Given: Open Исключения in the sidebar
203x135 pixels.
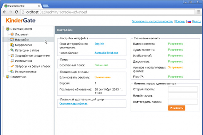Looking at the screenshot, I should [23, 61].
